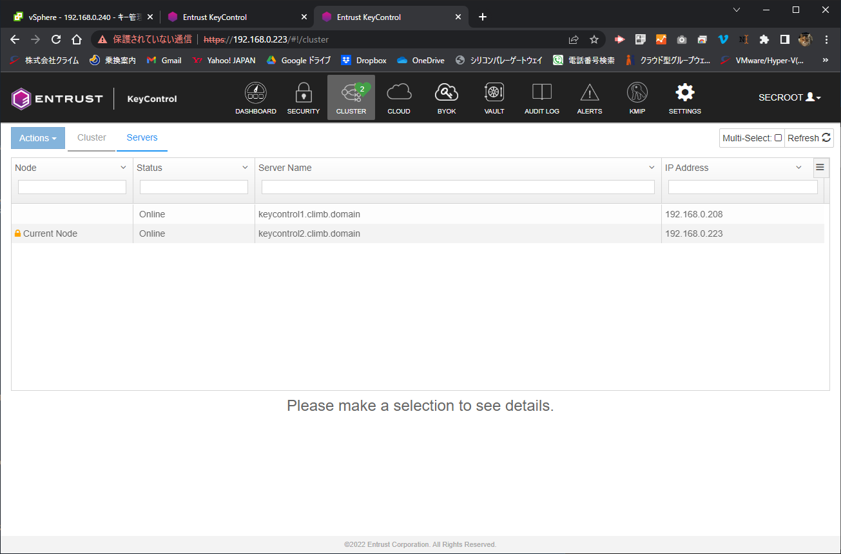Click the Status filter input field

tap(194, 187)
